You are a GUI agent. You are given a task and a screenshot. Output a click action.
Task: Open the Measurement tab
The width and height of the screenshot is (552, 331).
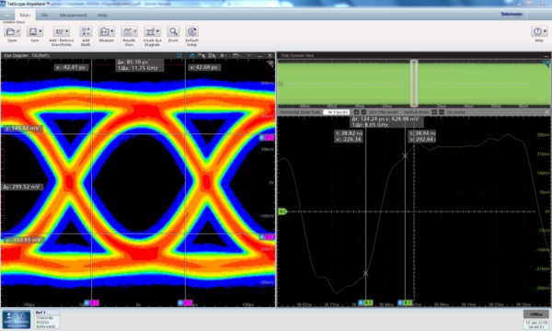(74, 15)
